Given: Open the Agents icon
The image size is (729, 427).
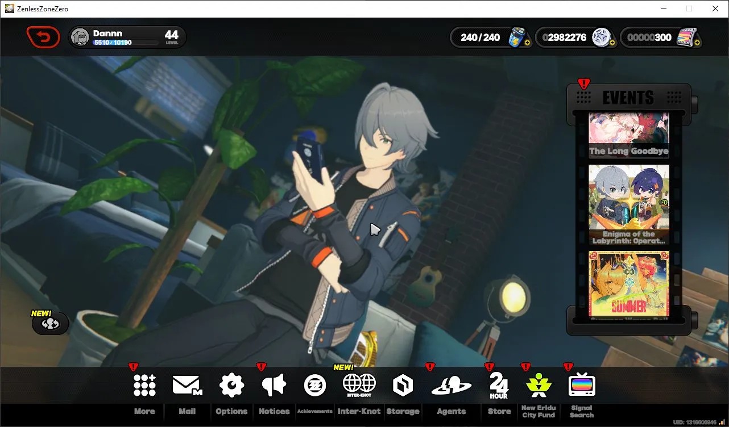Looking at the screenshot, I should (x=451, y=386).
